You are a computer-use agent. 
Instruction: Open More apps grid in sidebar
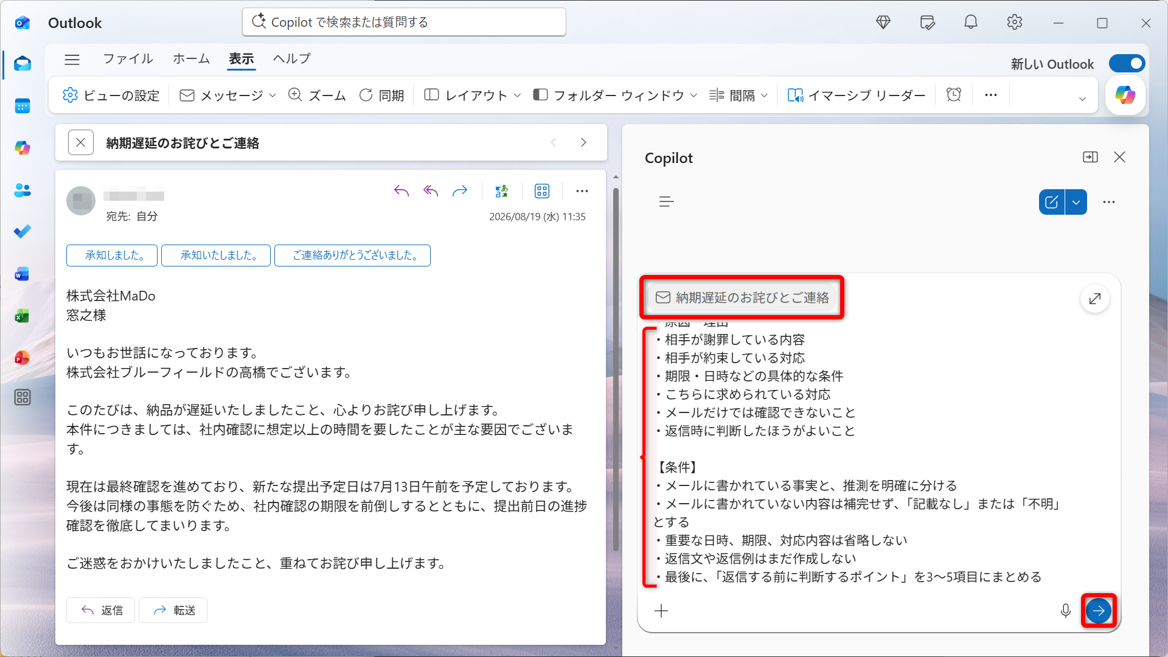point(23,398)
